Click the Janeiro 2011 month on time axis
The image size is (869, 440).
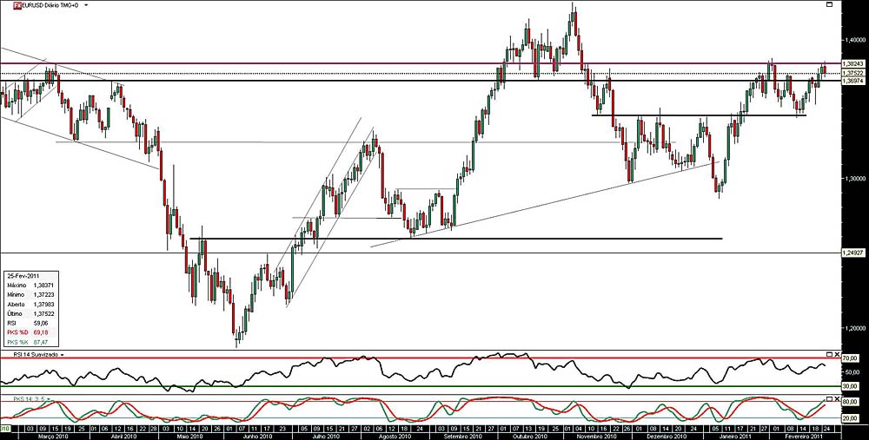733,437
